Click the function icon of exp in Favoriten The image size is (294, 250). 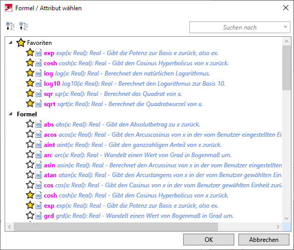point(38,53)
